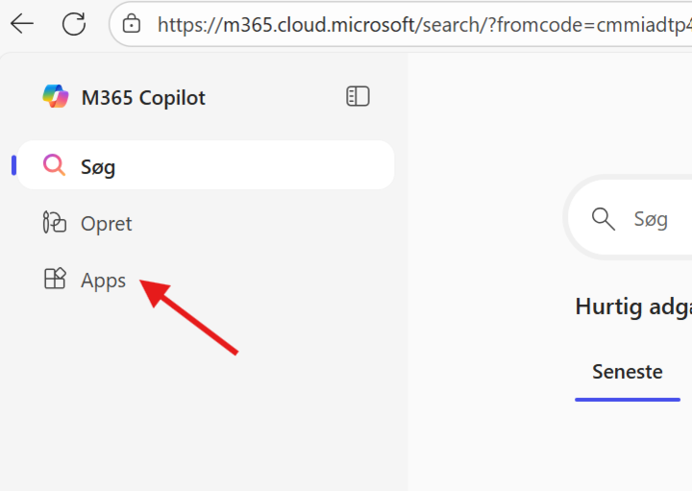Screen dimensions: 692x491
Task: Click the Hurtig adgang heading
Action: 632,306
